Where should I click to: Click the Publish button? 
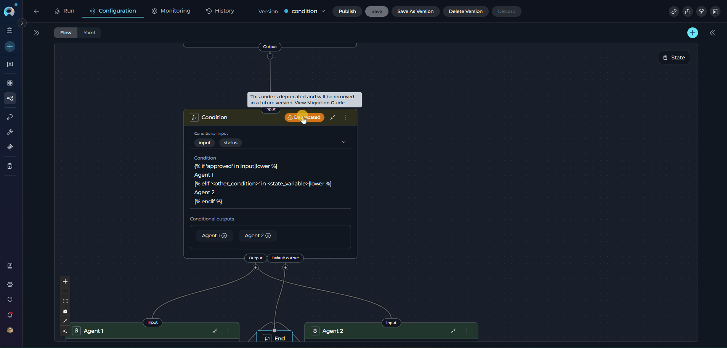click(x=347, y=11)
